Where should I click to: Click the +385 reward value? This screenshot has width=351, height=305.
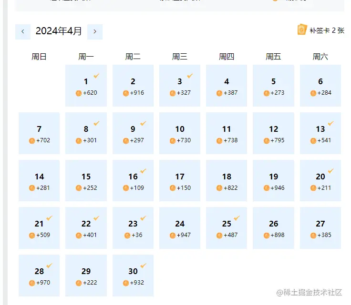(x=324, y=235)
